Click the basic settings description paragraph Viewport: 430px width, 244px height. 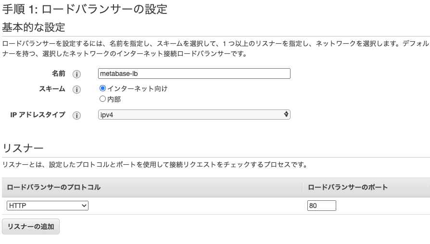[216, 49]
